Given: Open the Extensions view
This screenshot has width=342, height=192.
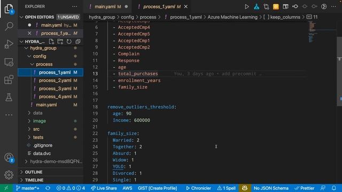Looking at the screenshot, I should click(x=9, y=79).
